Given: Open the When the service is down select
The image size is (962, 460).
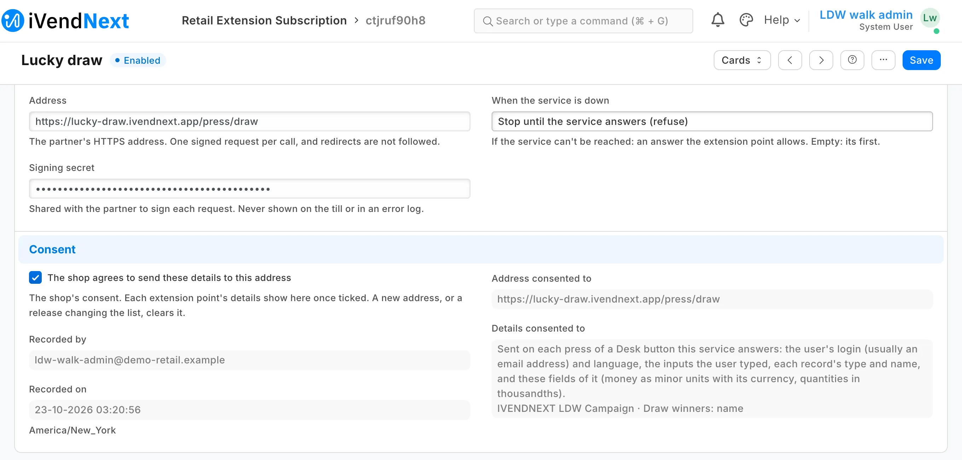Looking at the screenshot, I should click(x=712, y=121).
